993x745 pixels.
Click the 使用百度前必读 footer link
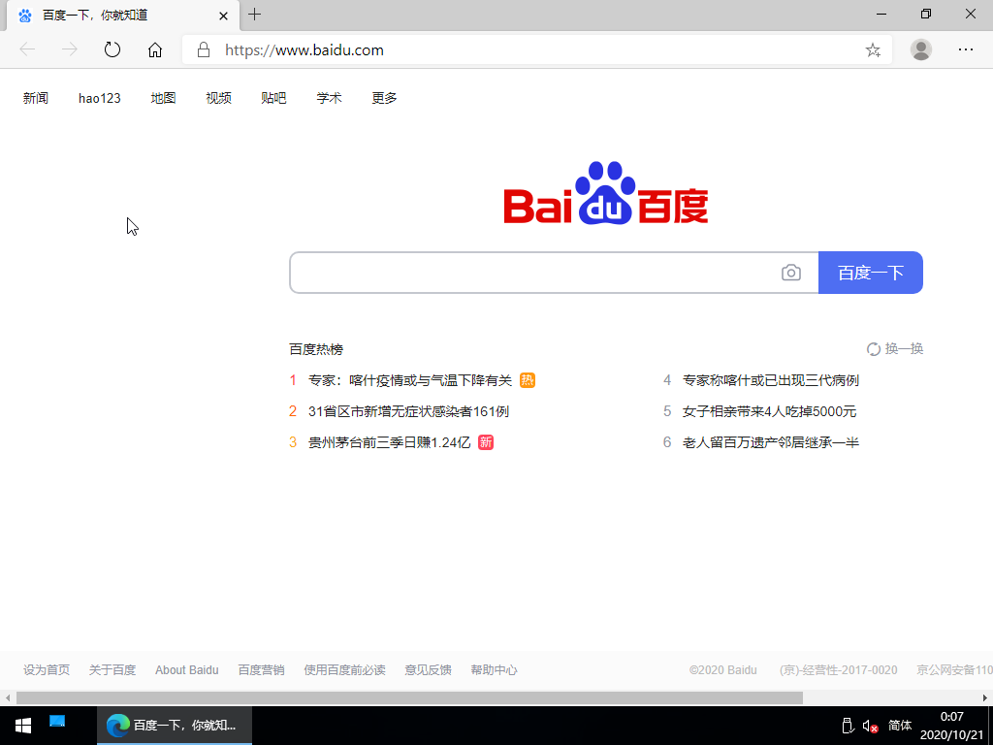pos(344,669)
